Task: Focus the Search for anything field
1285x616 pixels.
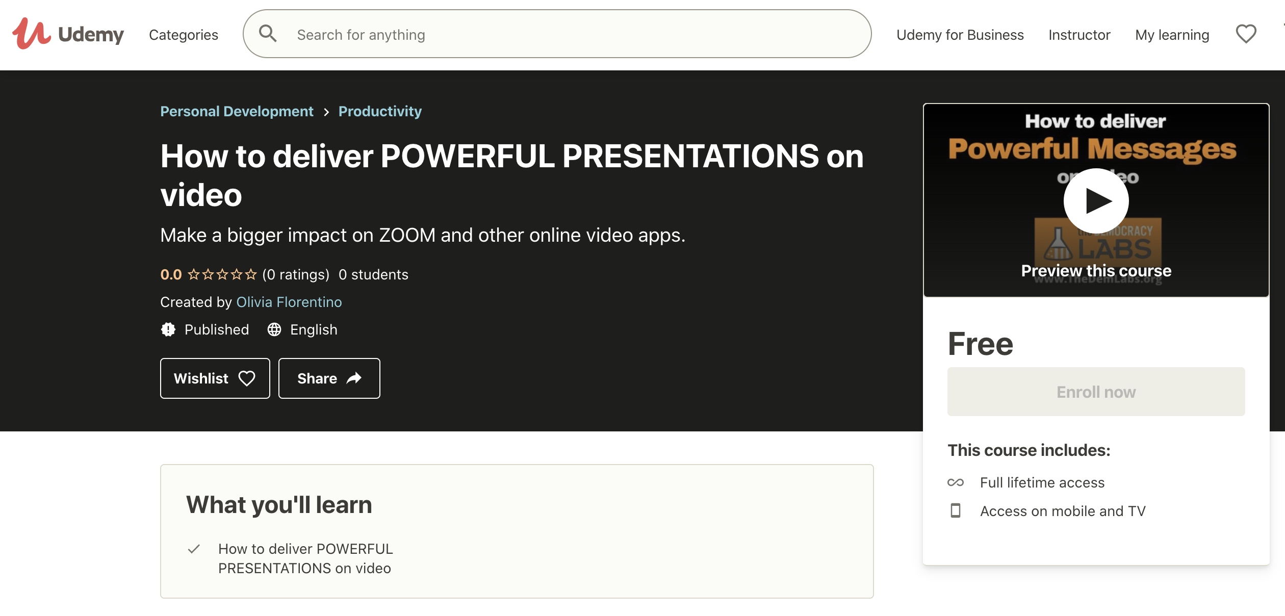Action: 557,34
